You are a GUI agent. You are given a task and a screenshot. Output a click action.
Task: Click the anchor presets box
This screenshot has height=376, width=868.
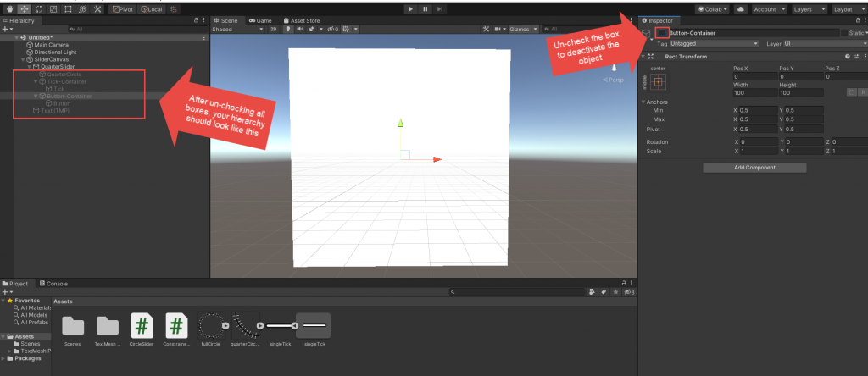[658, 82]
